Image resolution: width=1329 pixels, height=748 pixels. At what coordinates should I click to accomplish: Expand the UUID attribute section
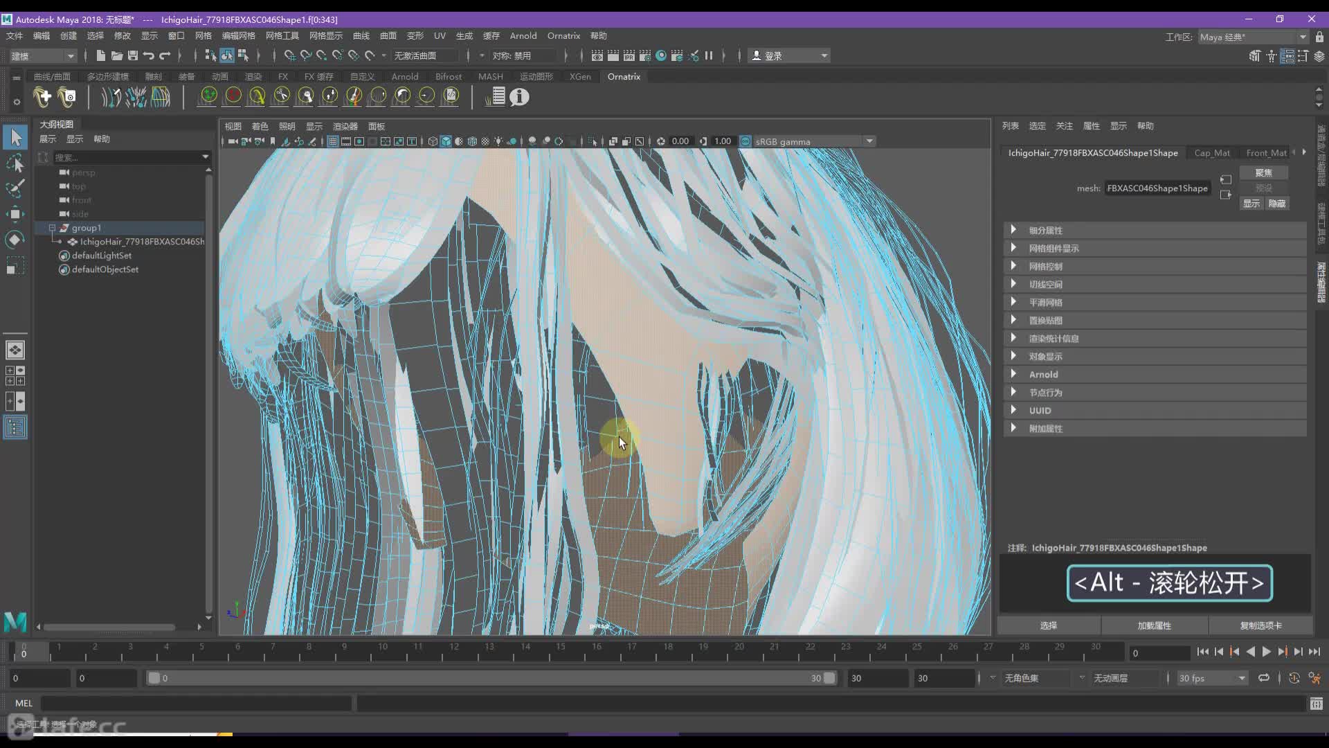(1155, 410)
